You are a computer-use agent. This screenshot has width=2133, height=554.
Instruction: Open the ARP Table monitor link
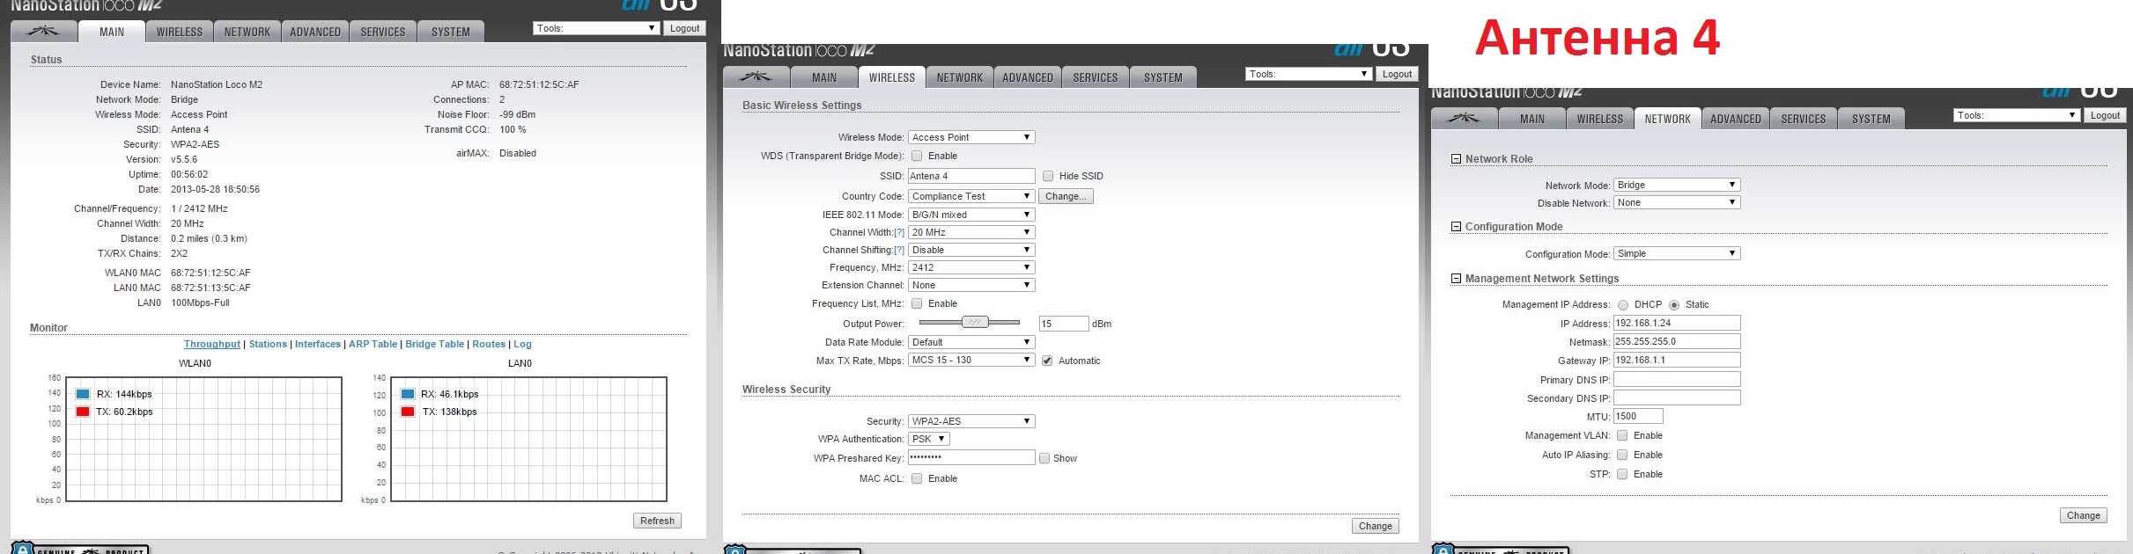(373, 344)
